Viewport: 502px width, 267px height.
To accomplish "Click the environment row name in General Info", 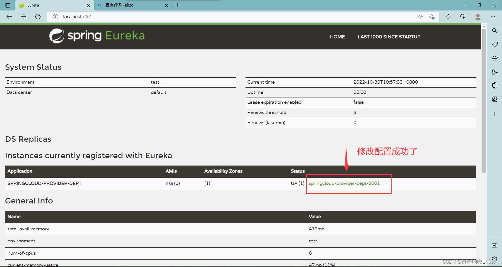I will click(x=21, y=241).
